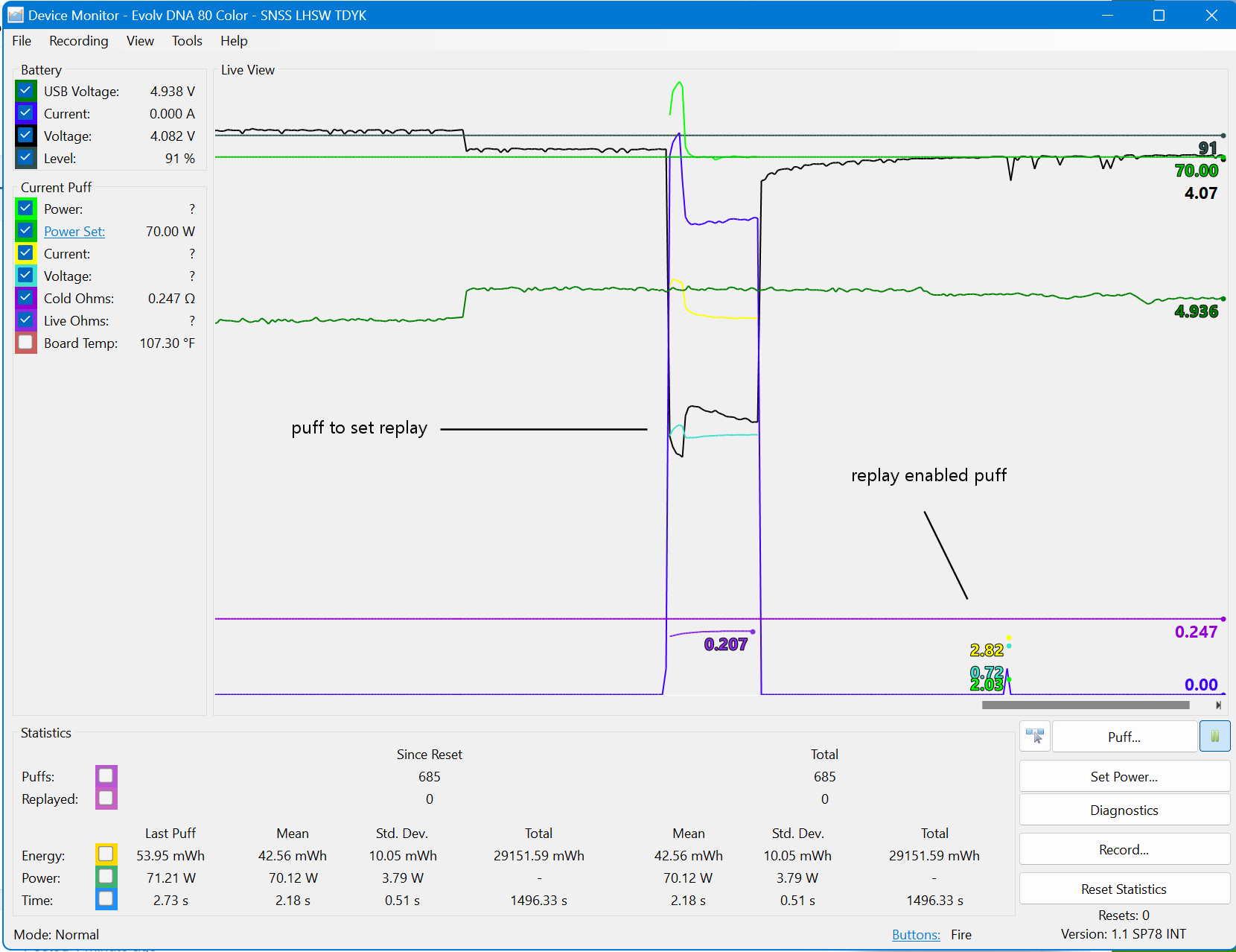
Task: Open the Recording menu
Action: pyautogui.click(x=78, y=41)
